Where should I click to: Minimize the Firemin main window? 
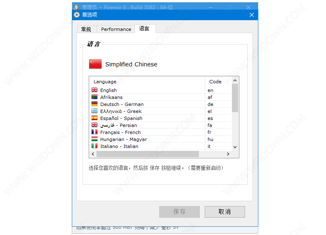click(211, 7)
